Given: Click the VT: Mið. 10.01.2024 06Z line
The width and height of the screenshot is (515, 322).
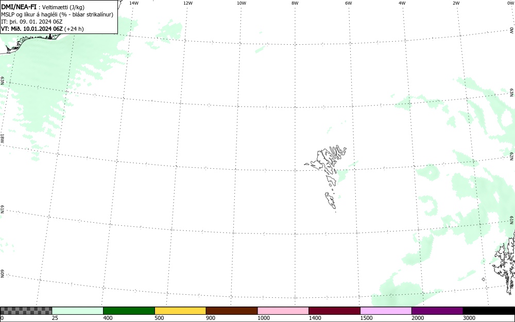Looking at the screenshot, I should [42, 29].
